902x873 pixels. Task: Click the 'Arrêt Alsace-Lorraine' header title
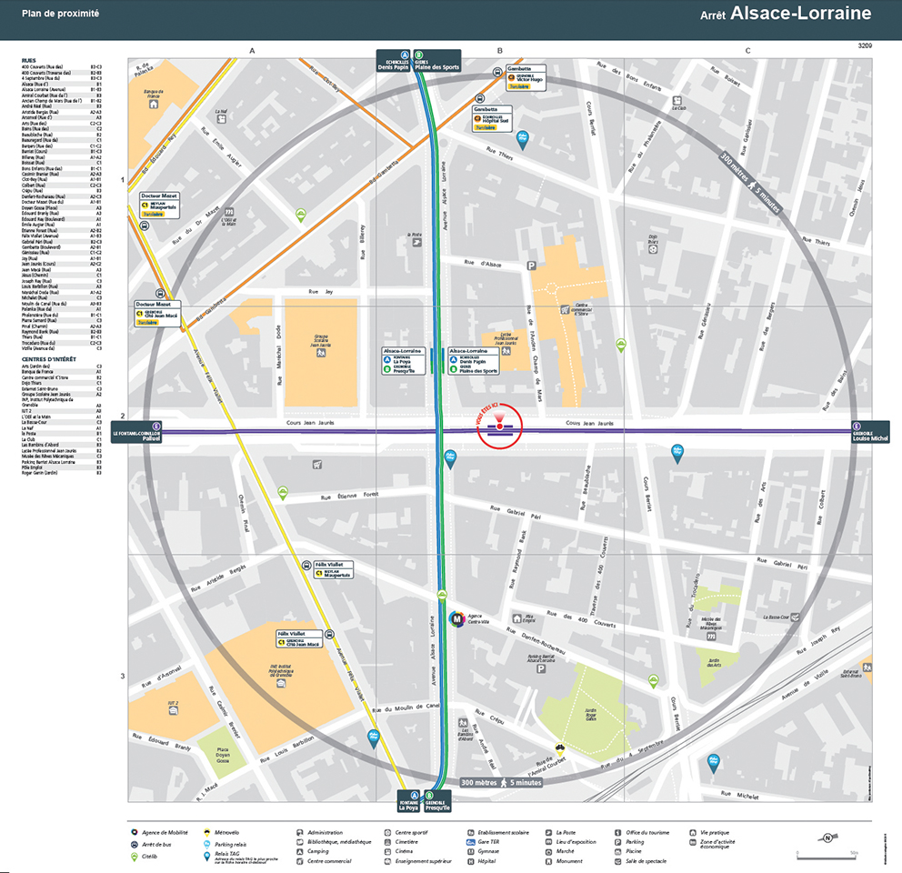pyautogui.click(x=786, y=14)
